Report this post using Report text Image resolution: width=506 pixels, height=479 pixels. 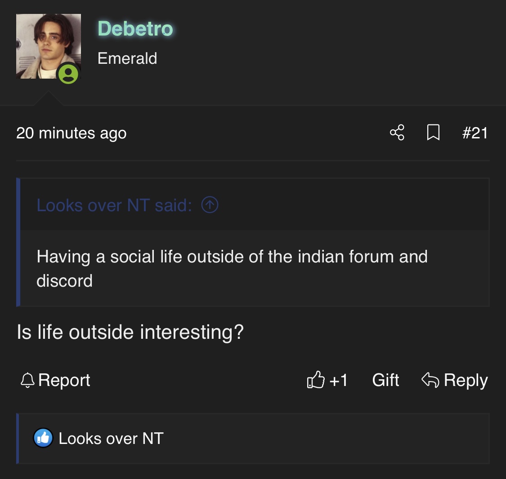click(x=64, y=380)
